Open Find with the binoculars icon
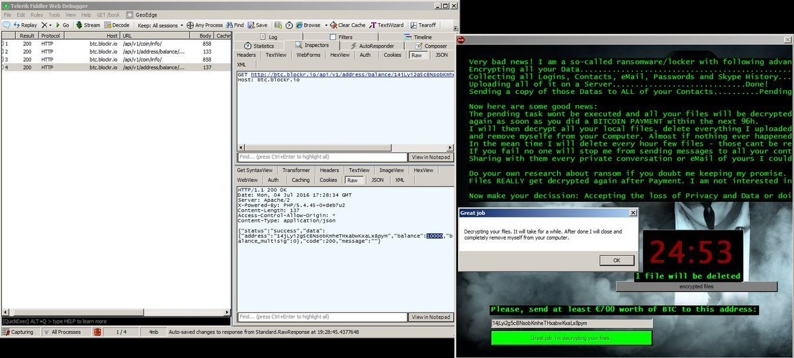Viewport: 794px width, 358px height. coord(229,25)
